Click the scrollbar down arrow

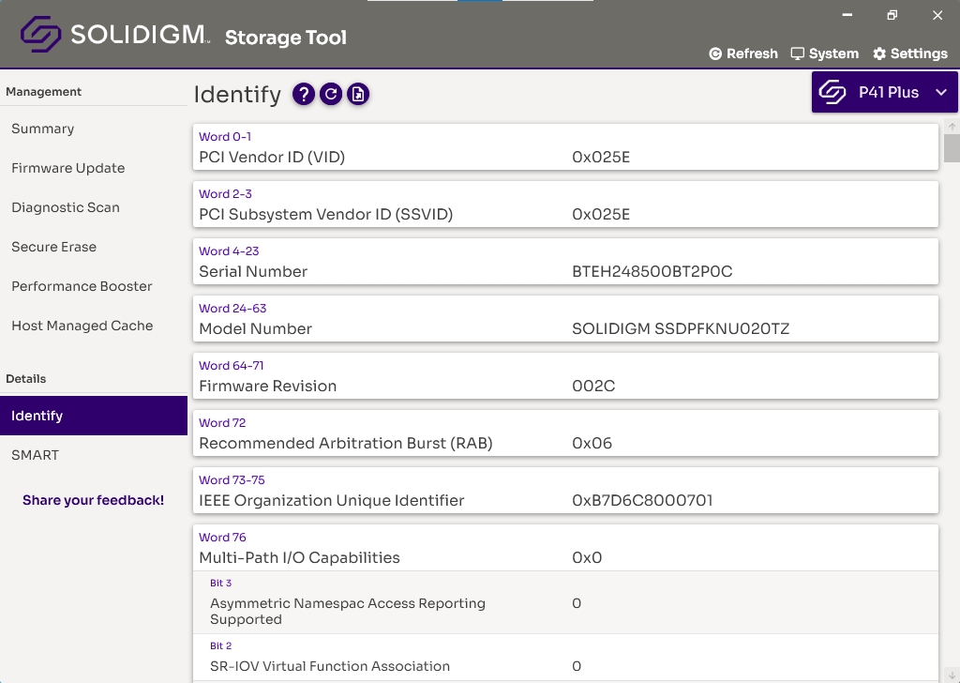tap(952, 675)
